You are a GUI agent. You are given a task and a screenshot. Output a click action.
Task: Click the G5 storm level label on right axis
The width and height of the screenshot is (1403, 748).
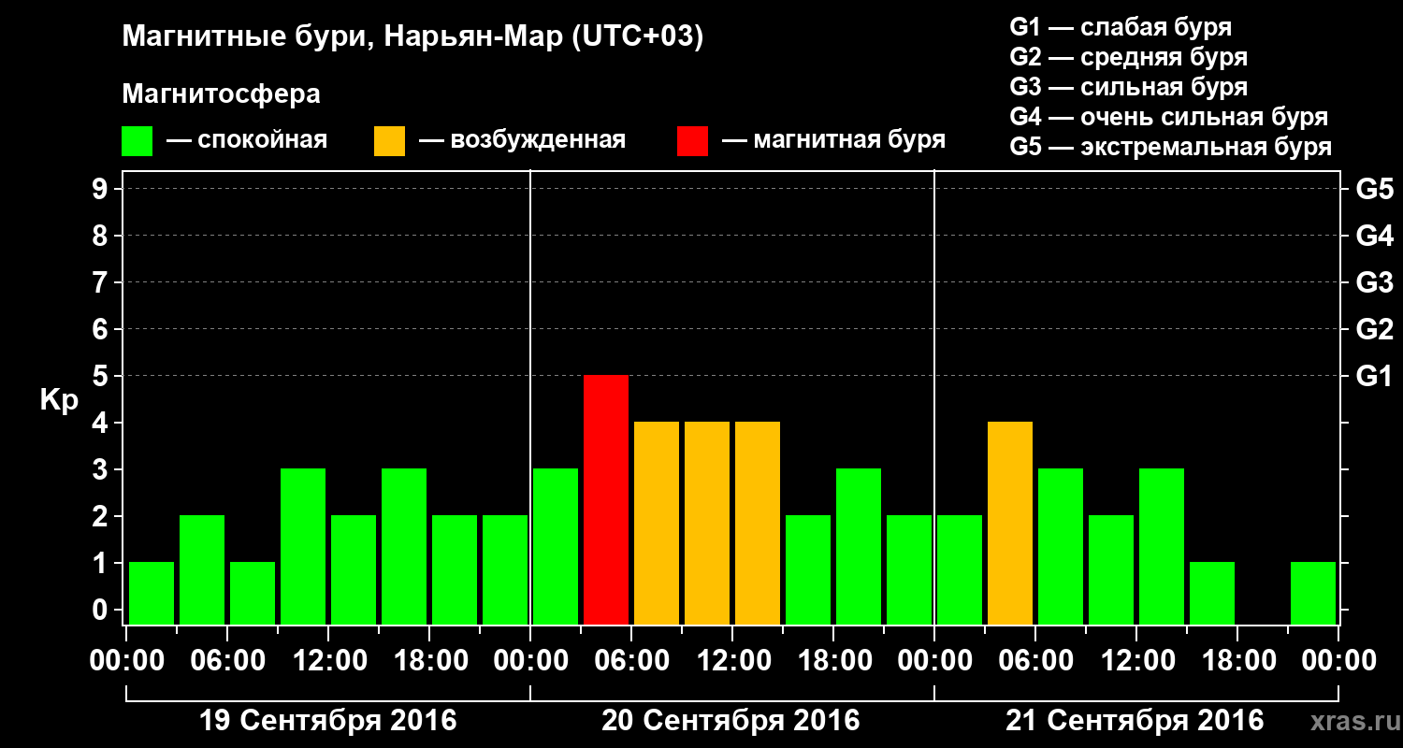[1374, 189]
